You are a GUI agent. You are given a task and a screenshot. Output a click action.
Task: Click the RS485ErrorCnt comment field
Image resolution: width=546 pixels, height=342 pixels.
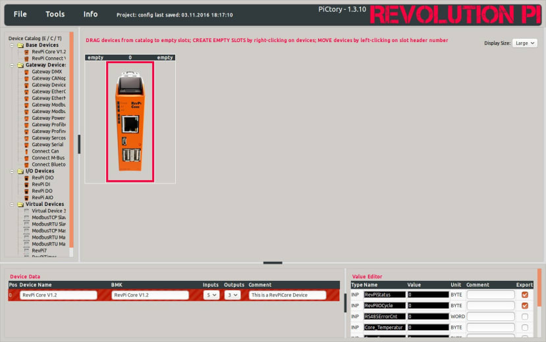click(x=491, y=316)
